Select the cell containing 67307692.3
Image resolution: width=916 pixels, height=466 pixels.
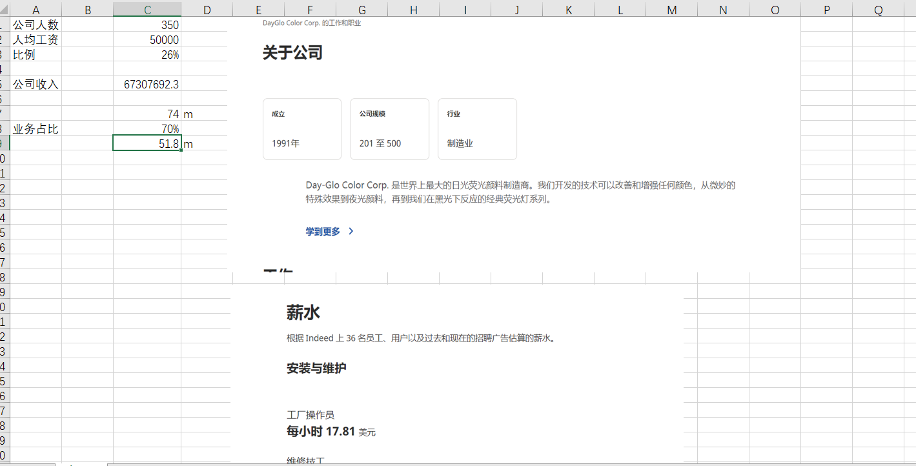(x=147, y=84)
